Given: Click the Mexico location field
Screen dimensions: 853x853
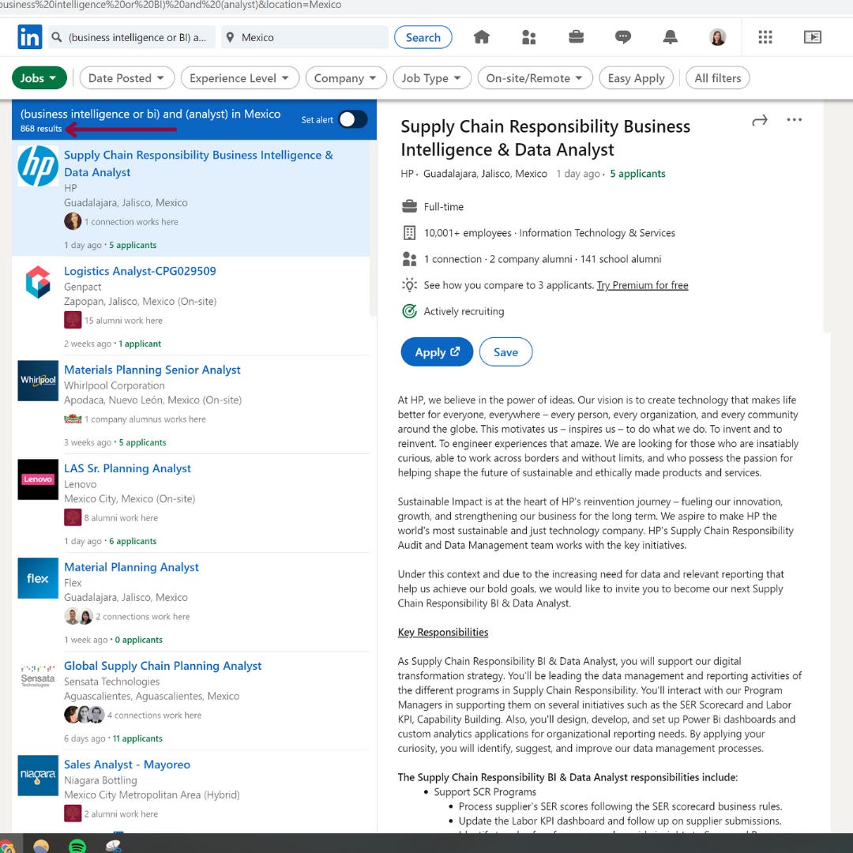Looking at the screenshot, I should coord(304,37).
